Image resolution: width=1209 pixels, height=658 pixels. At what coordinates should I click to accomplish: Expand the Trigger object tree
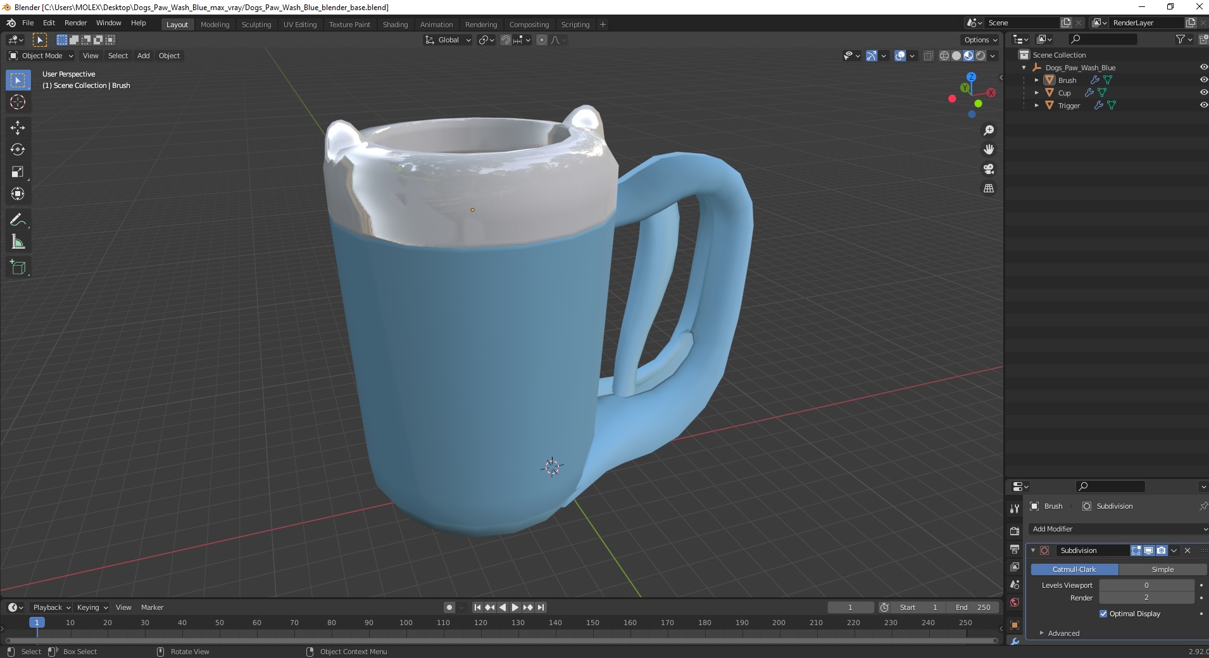coord(1036,106)
